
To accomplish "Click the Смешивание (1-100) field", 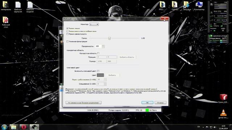I will pyautogui.click(x=100, y=84).
